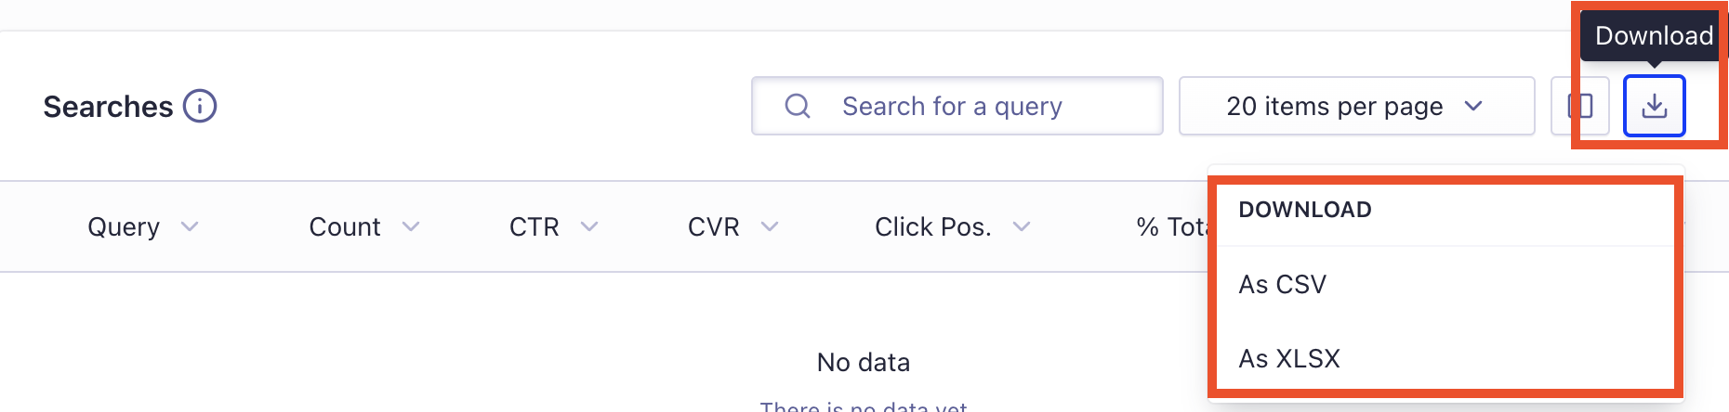Open the column display settings icon
The height and width of the screenshot is (412, 1729).
click(x=1580, y=106)
